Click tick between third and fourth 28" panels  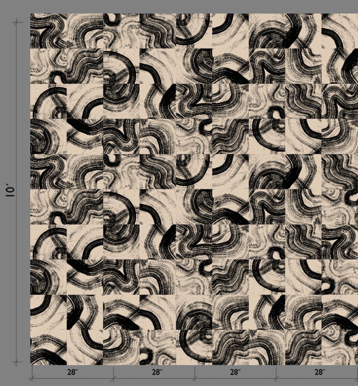(276, 378)
